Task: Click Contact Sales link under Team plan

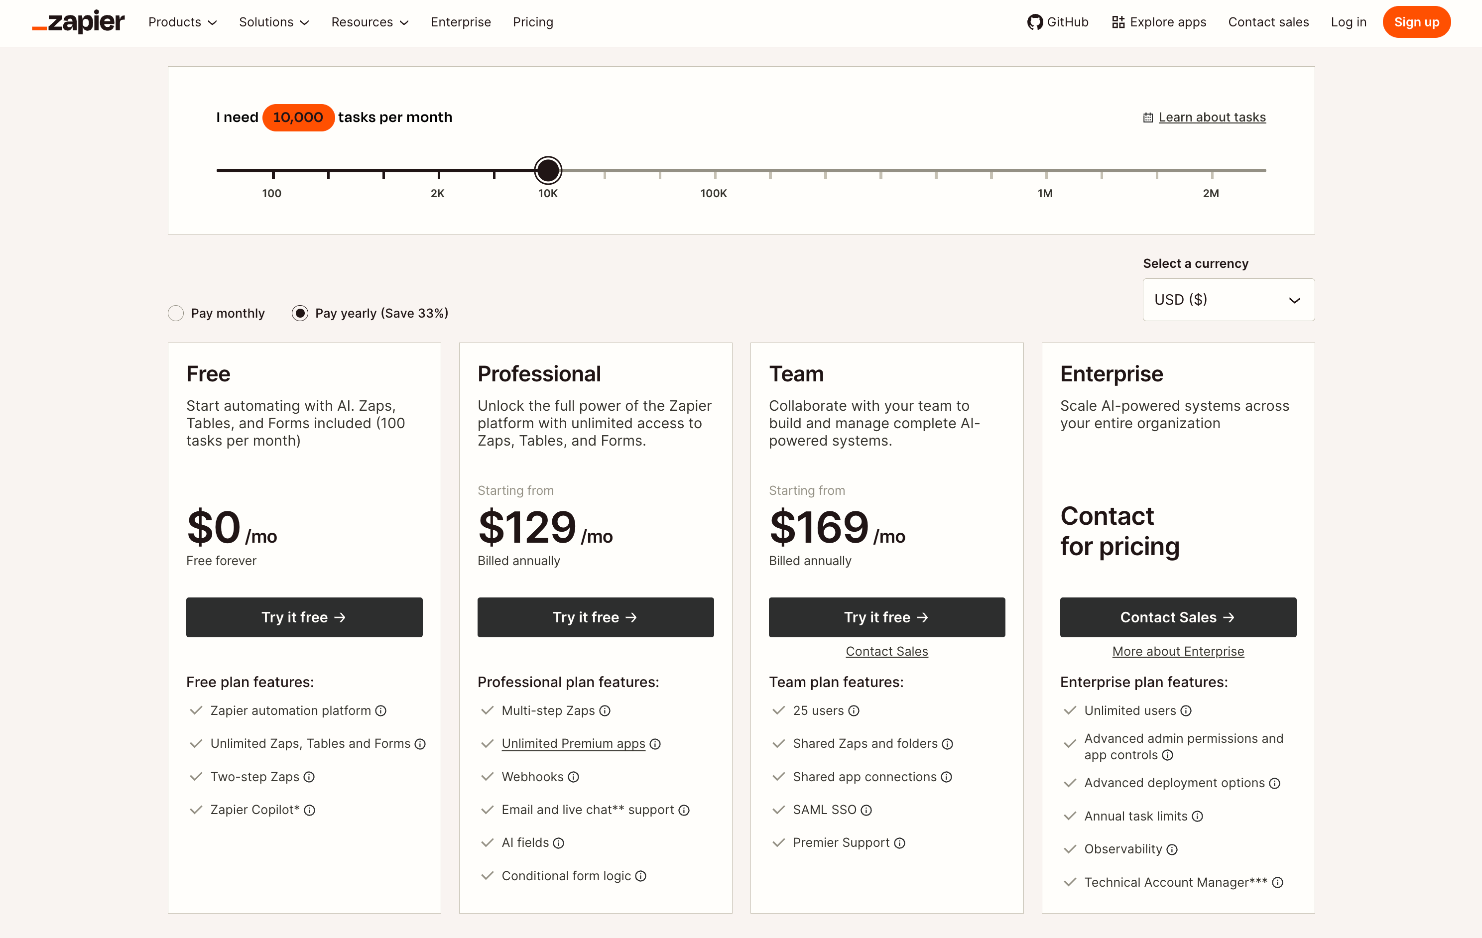Action: coord(887,652)
